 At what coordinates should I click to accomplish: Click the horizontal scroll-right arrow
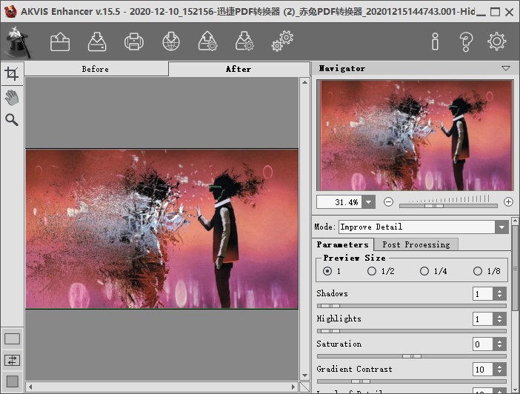293,387
